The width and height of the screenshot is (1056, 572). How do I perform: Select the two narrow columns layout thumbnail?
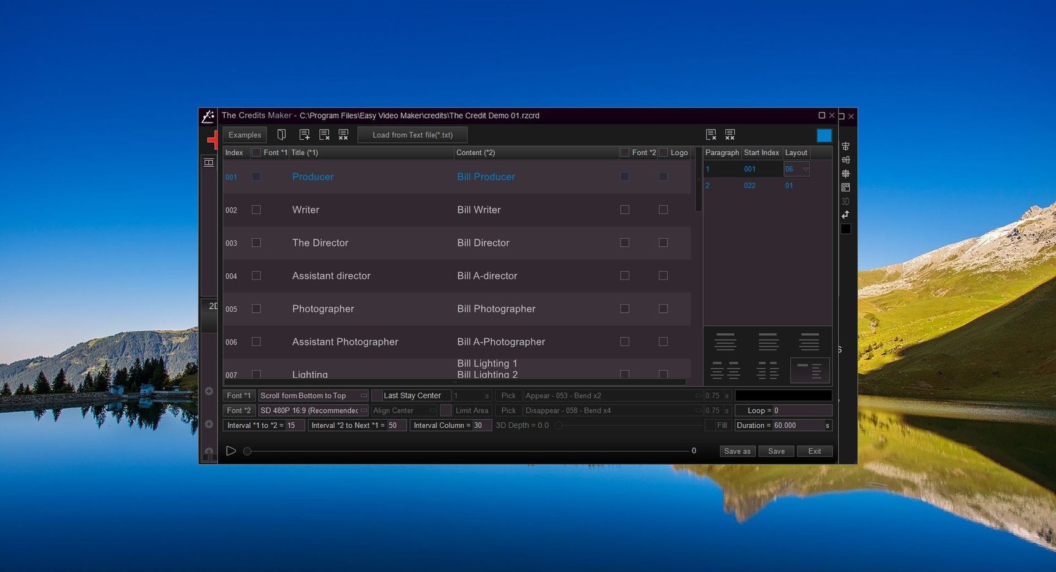click(x=767, y=370)
